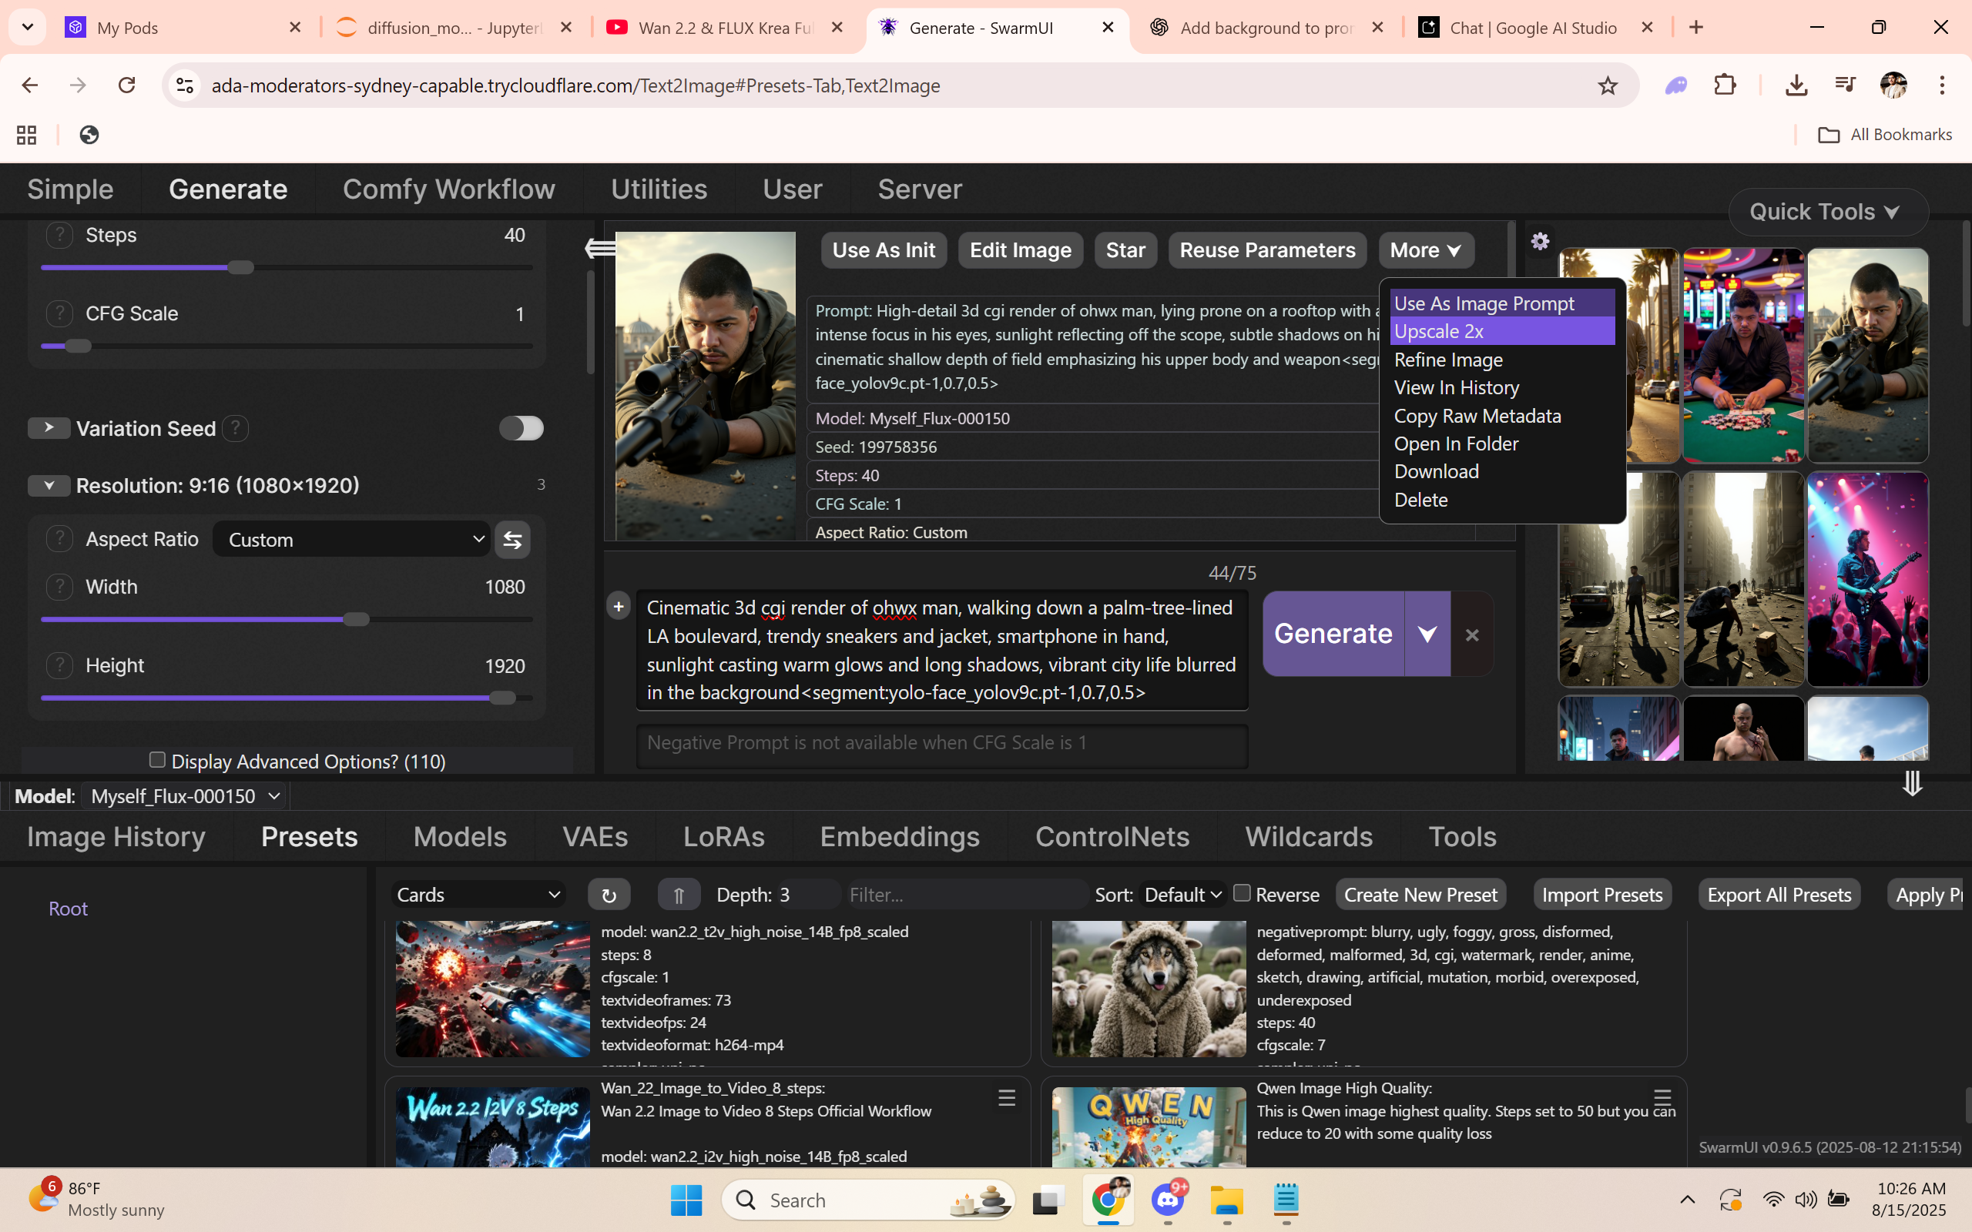1972x1232 pixels.
Task: Enable Display Advanced Options checkbox
Action: 158,759
